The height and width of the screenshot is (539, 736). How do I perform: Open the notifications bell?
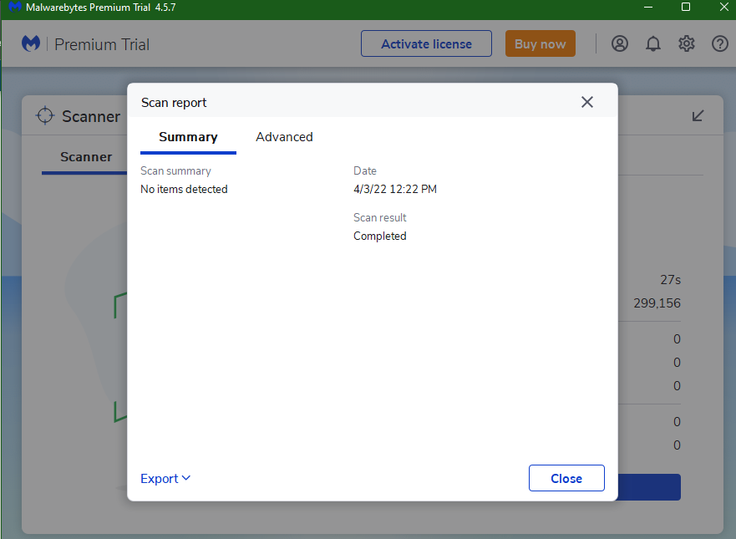coord(653,43)
